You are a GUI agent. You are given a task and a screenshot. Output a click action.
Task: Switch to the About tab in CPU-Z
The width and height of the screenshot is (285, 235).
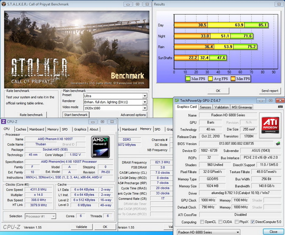click(x=94, y=129)
